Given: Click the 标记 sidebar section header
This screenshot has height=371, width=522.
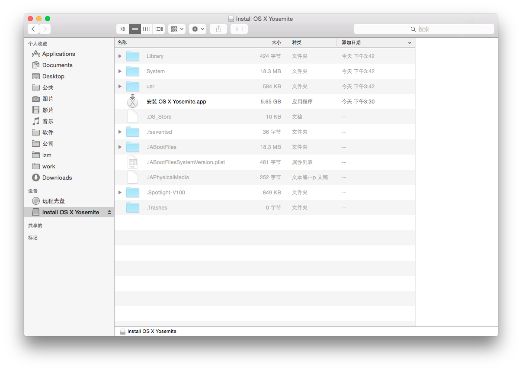Looking at the screenshot, I should 33,238.
